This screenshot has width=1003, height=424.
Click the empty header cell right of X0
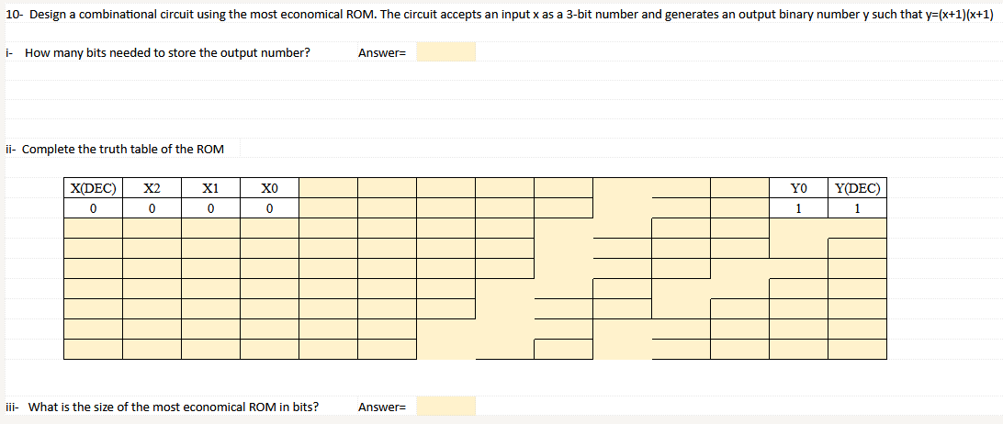point(328,189)
